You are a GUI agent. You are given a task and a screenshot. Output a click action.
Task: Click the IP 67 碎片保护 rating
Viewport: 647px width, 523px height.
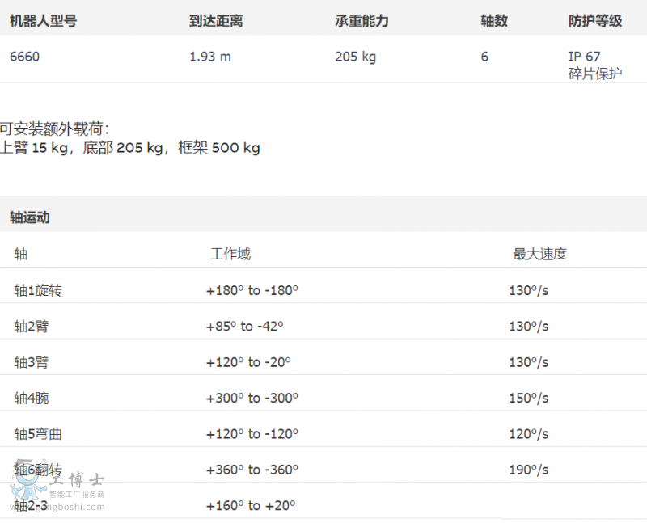[x=586, y=65]
